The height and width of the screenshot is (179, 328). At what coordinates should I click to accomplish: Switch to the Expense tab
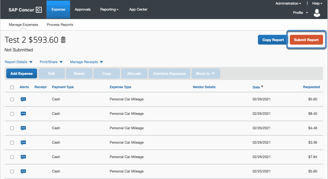[x=58, y=10]
